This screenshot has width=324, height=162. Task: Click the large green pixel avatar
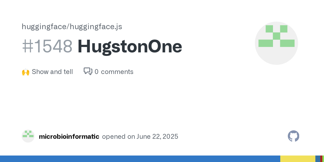tap(276, 36)
